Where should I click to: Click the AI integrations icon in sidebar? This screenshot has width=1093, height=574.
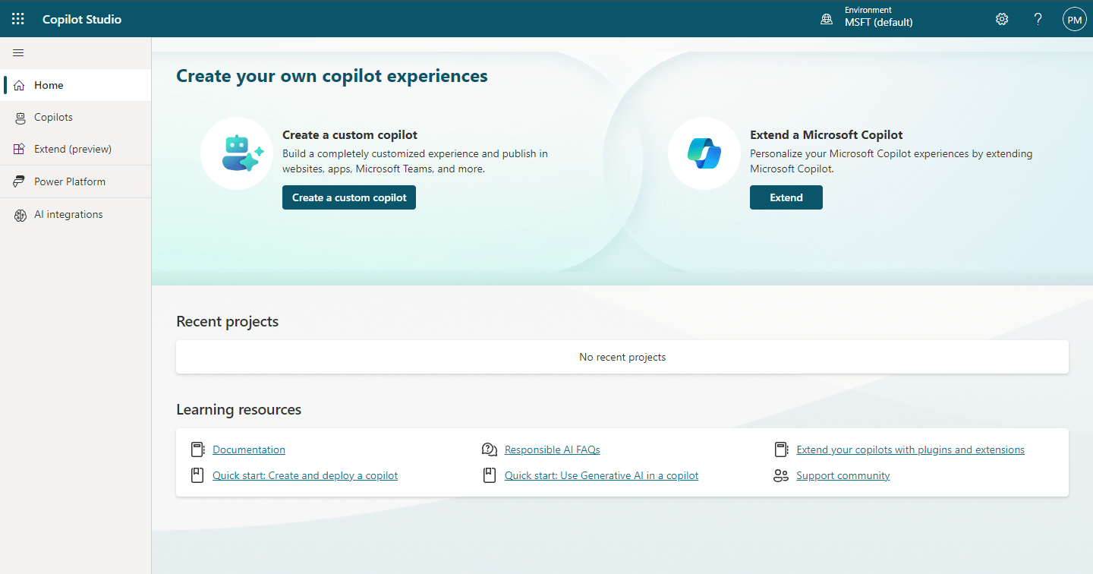(x=20, y=215)
